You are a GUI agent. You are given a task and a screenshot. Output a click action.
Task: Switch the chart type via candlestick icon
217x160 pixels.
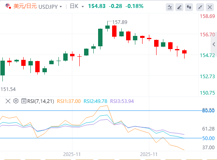(189, 7)
